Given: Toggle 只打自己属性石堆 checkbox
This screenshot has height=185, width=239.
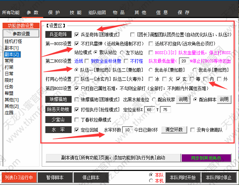Looking at the screenshot, I should pos(77,88).
